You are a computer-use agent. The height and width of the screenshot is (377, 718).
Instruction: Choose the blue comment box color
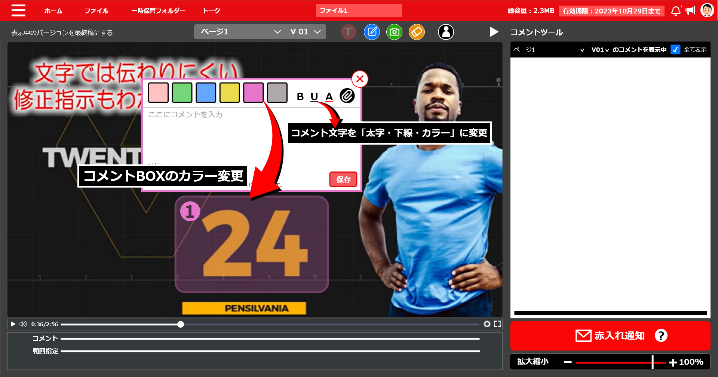[206, 93]
